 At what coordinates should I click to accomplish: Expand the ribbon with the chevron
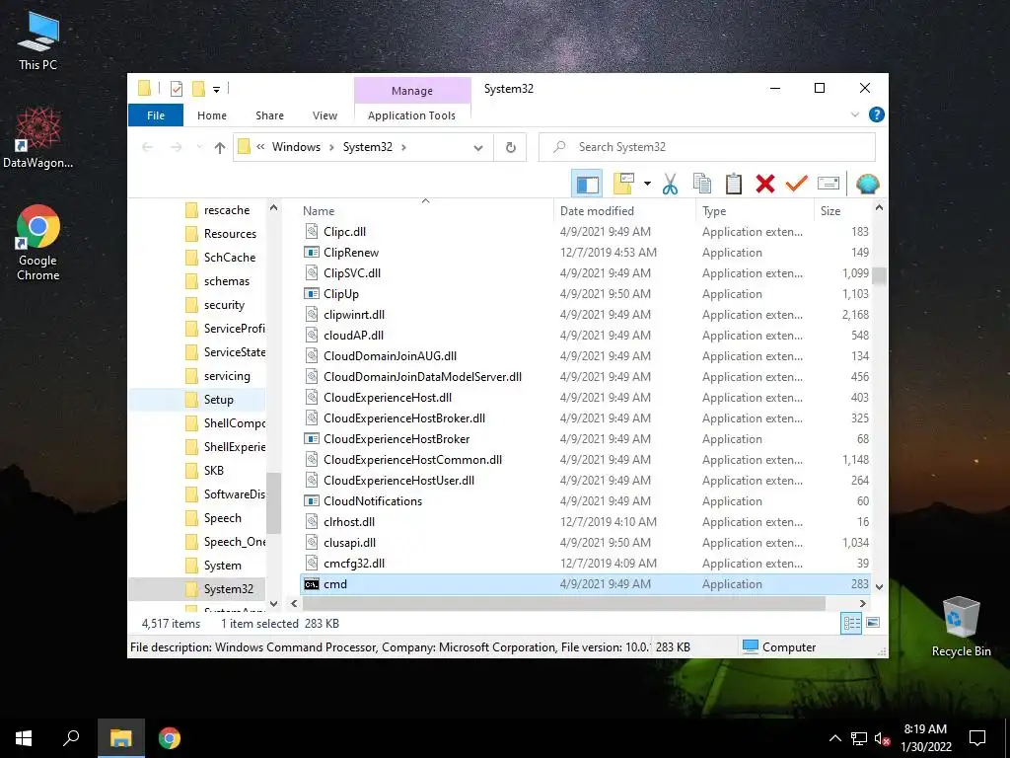tap(855, 114)
